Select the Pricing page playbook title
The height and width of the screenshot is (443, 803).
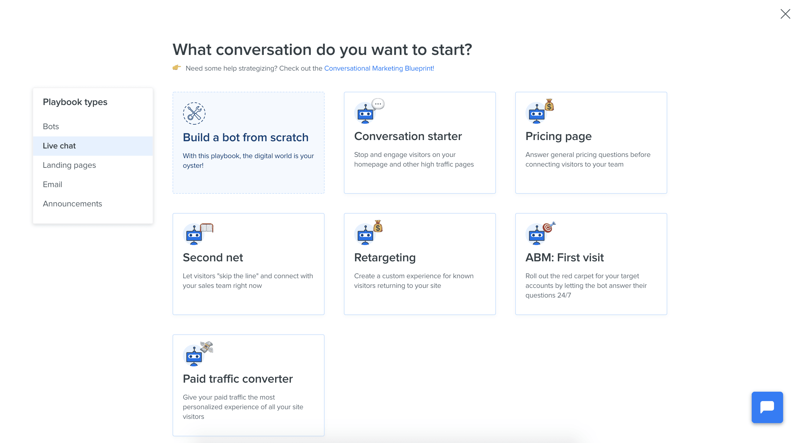pos(558,136)
